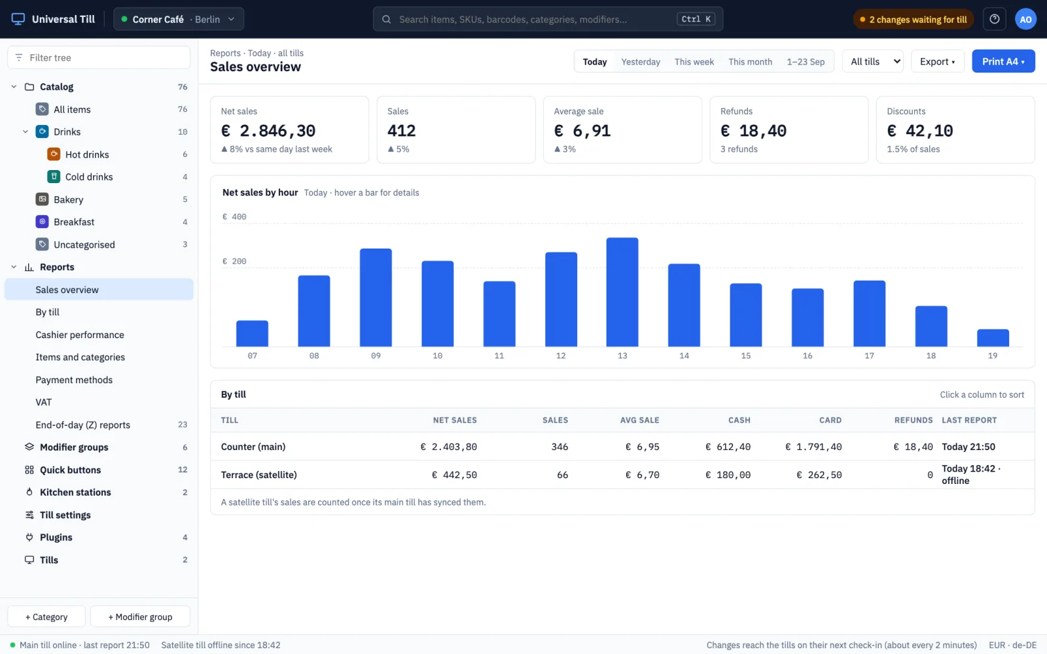Click the Universal Till monitor logo icon
Viewport: 1047px width, 654px height.
(18, 19)
